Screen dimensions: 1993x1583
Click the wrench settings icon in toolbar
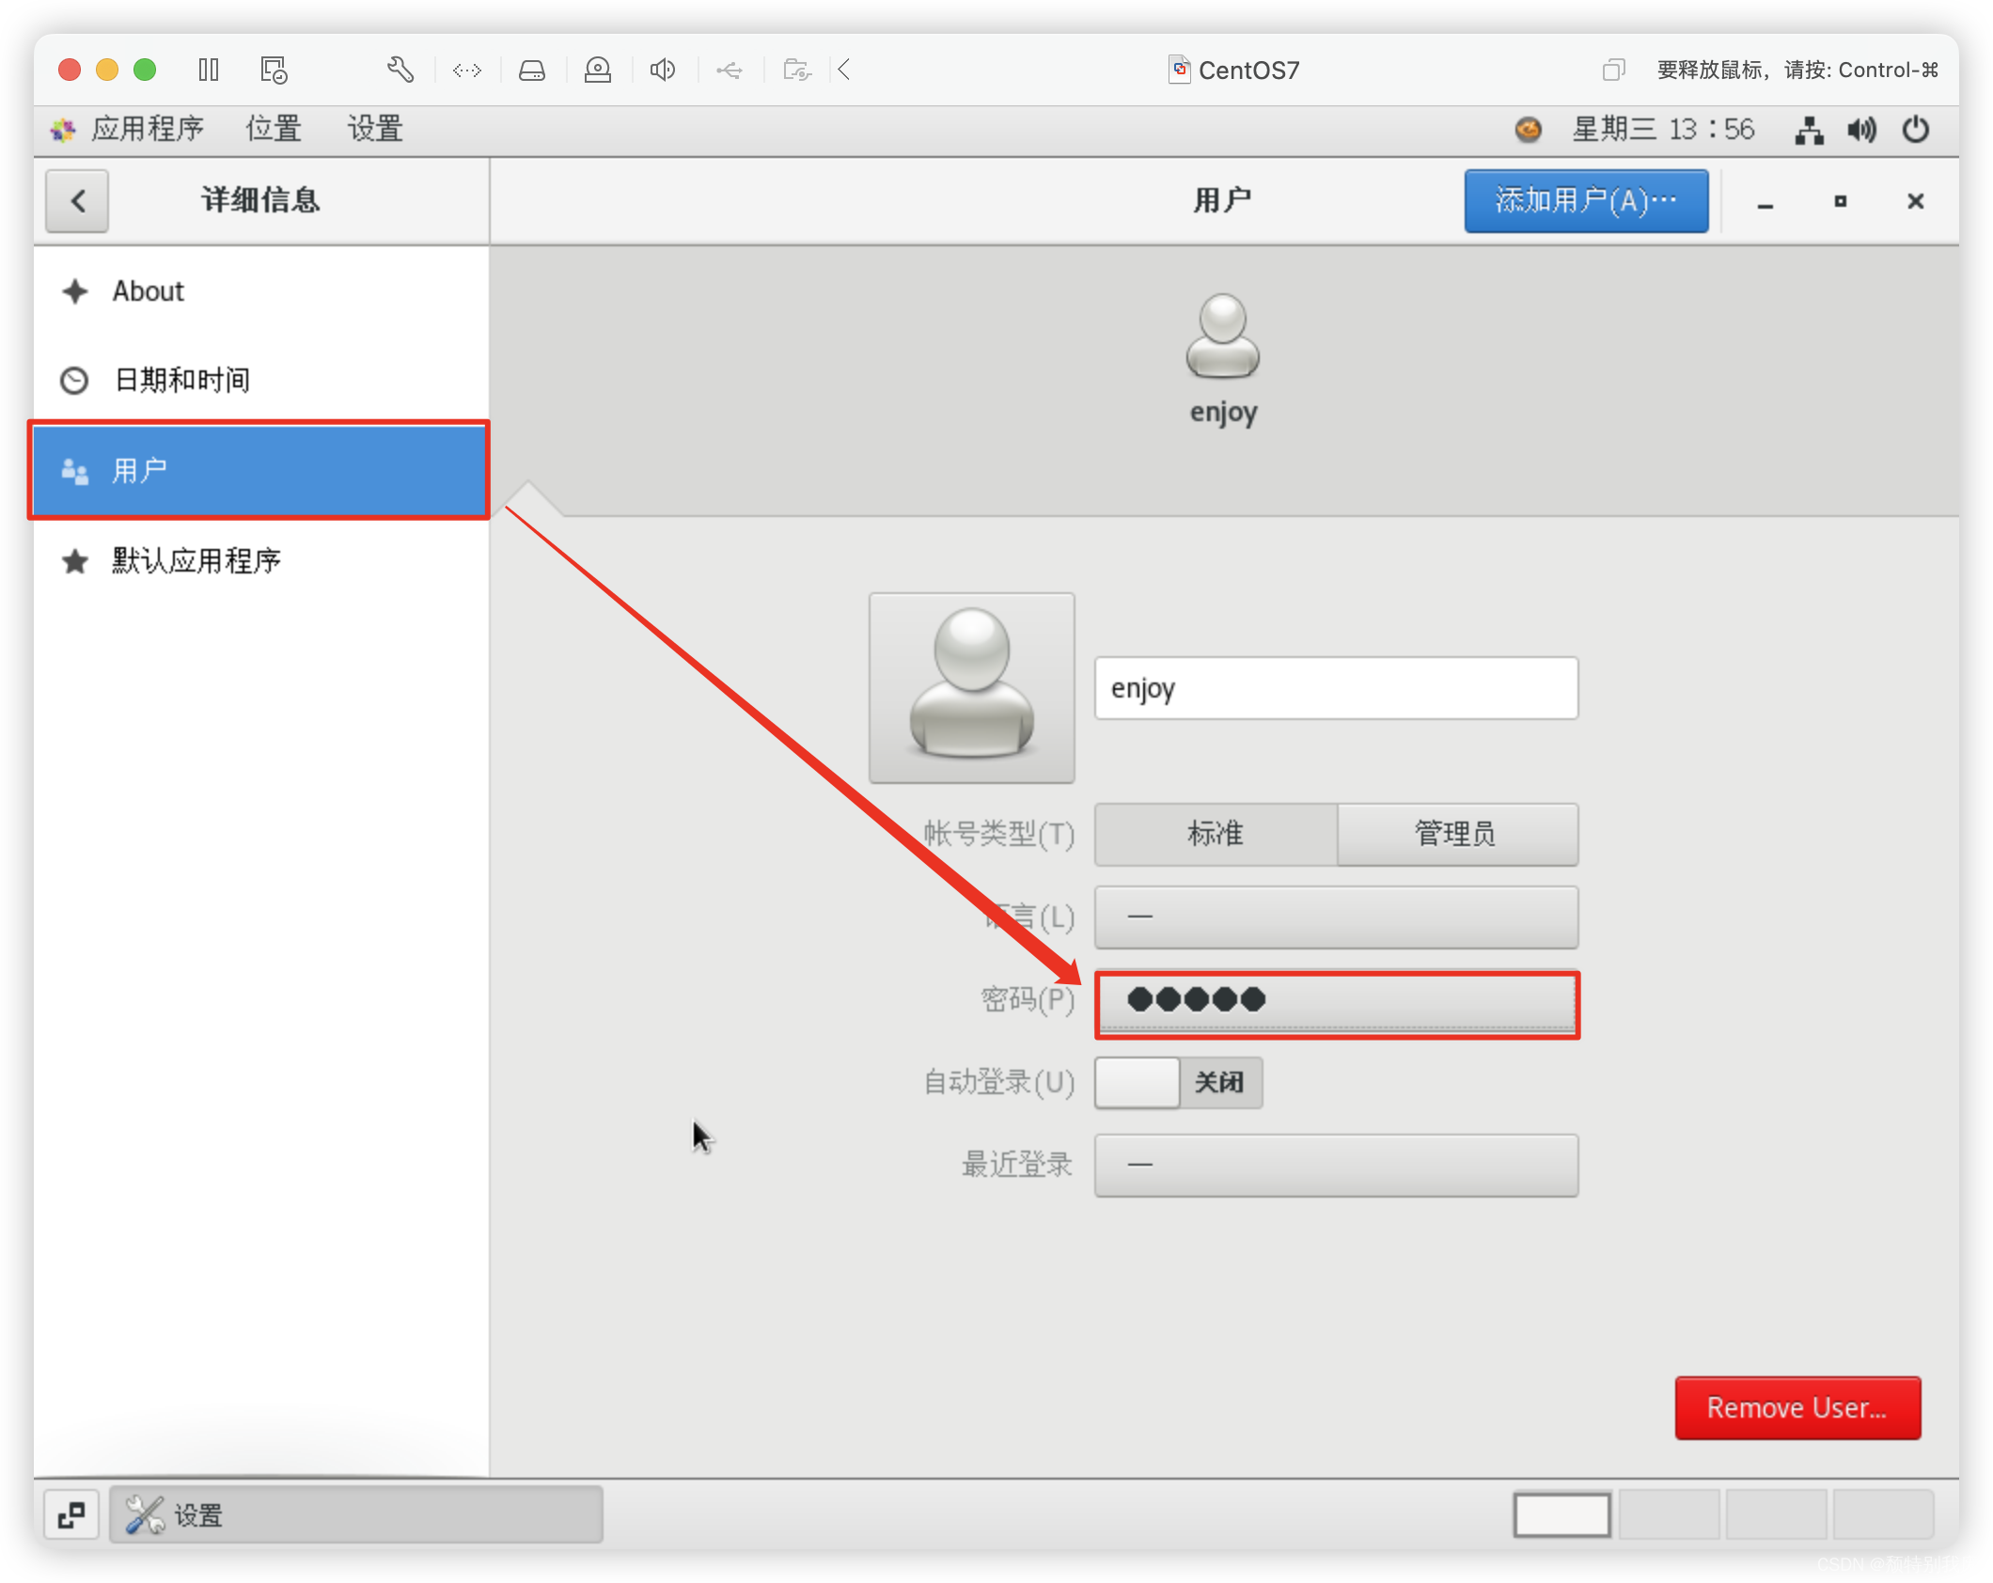coord(400,70)
